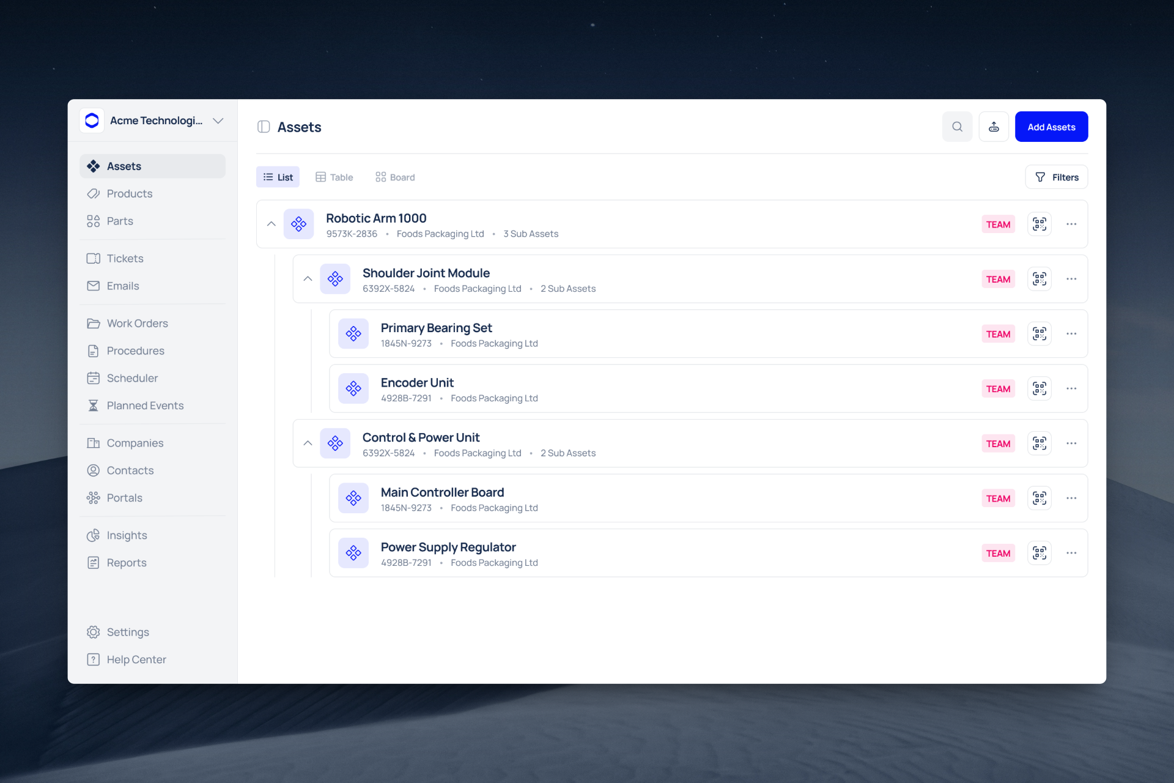Screen dimensions: 1174x783
Task: Open the Parts section
Action: point(120,221)
